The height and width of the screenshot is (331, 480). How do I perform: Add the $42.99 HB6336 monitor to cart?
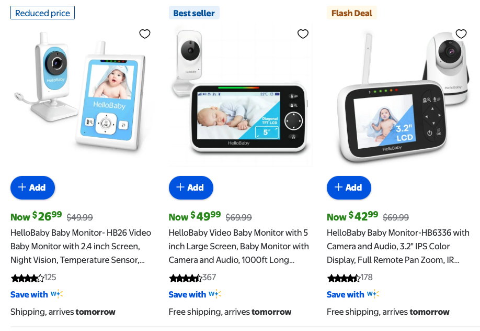pos(349,187)
